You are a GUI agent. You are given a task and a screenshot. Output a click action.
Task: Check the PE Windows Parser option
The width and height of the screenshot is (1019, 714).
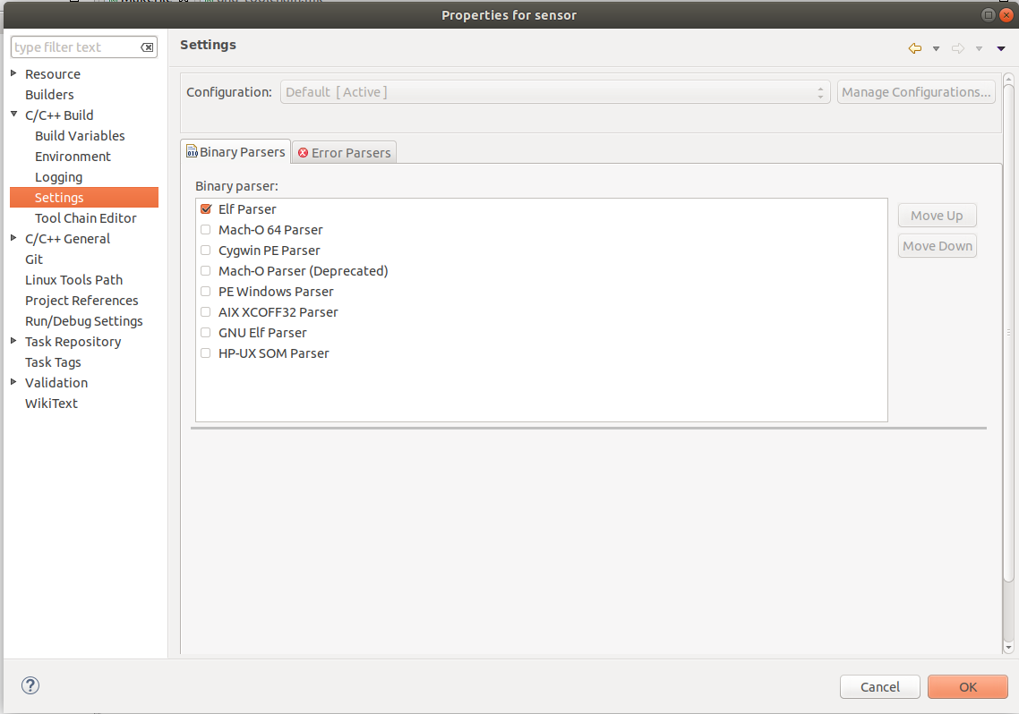pyautogui.click(x=206, y=292)
